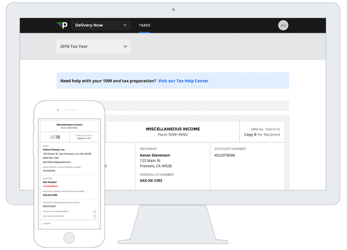Select email tad+folsom@payable.com on phone
The height and width of the screenshot is (250, 347).
[x=57, y=162]
